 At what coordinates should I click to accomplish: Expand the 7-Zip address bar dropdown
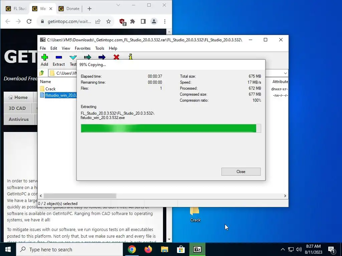pos(285,73)
